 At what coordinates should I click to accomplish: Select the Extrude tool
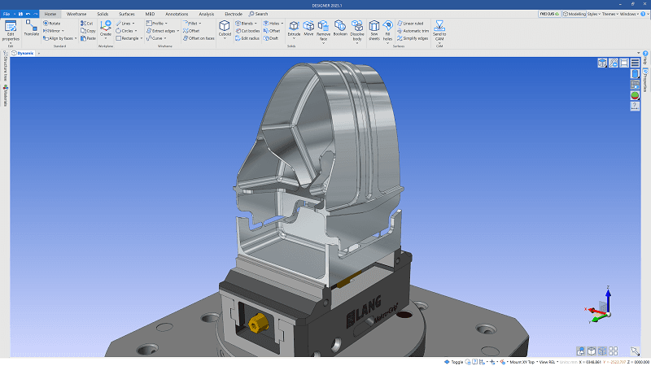pyautogui.click(x=294, y=27)
